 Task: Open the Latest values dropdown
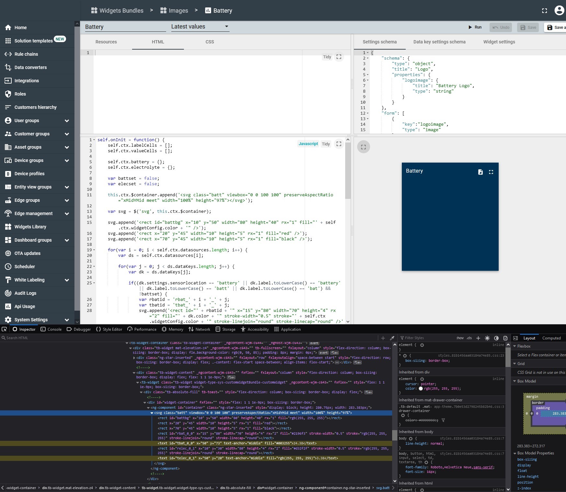pyautogui.click(x=200, y=27)
